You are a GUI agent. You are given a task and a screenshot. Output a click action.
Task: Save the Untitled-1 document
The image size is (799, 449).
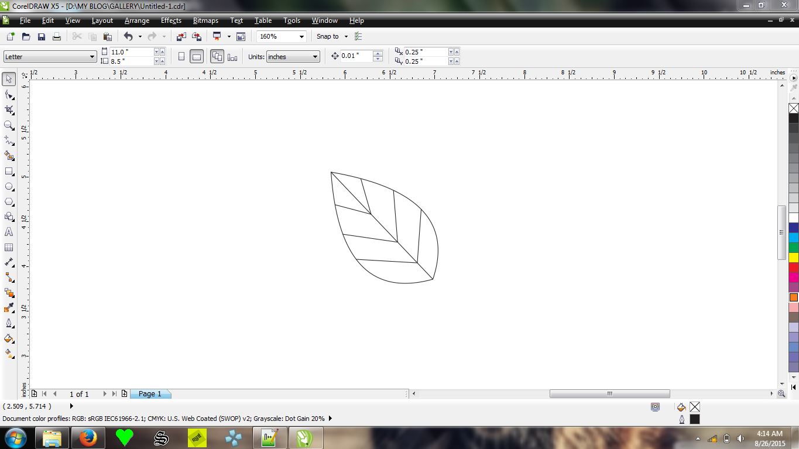[x=41, y=36]
